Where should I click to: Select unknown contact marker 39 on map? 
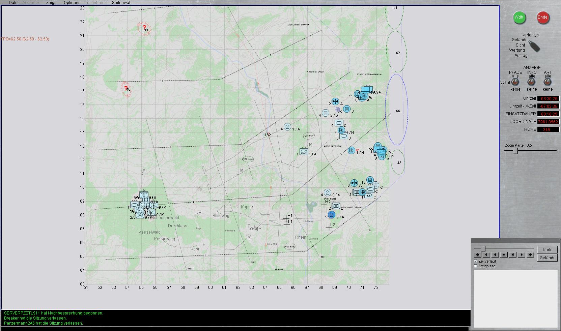144,28
